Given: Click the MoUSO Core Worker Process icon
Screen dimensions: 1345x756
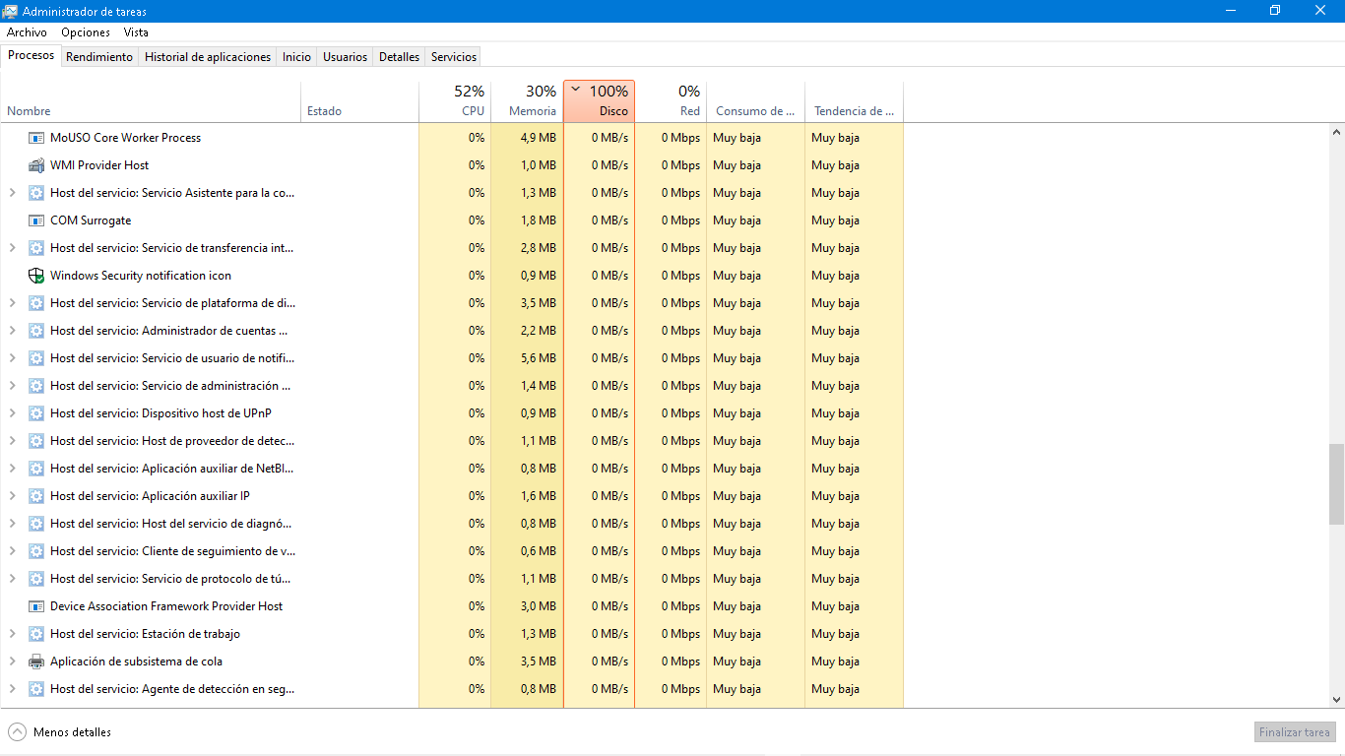Looking at the screenshot, I should click(36, 138).
